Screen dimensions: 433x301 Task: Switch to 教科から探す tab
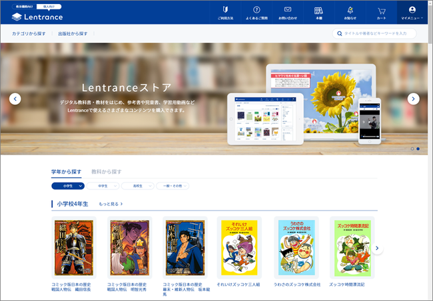coord(107,172)
